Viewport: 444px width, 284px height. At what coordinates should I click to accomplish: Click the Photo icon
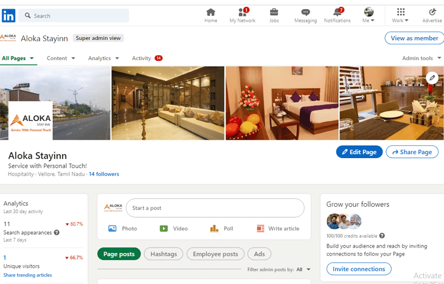click(x=113, y=229)
